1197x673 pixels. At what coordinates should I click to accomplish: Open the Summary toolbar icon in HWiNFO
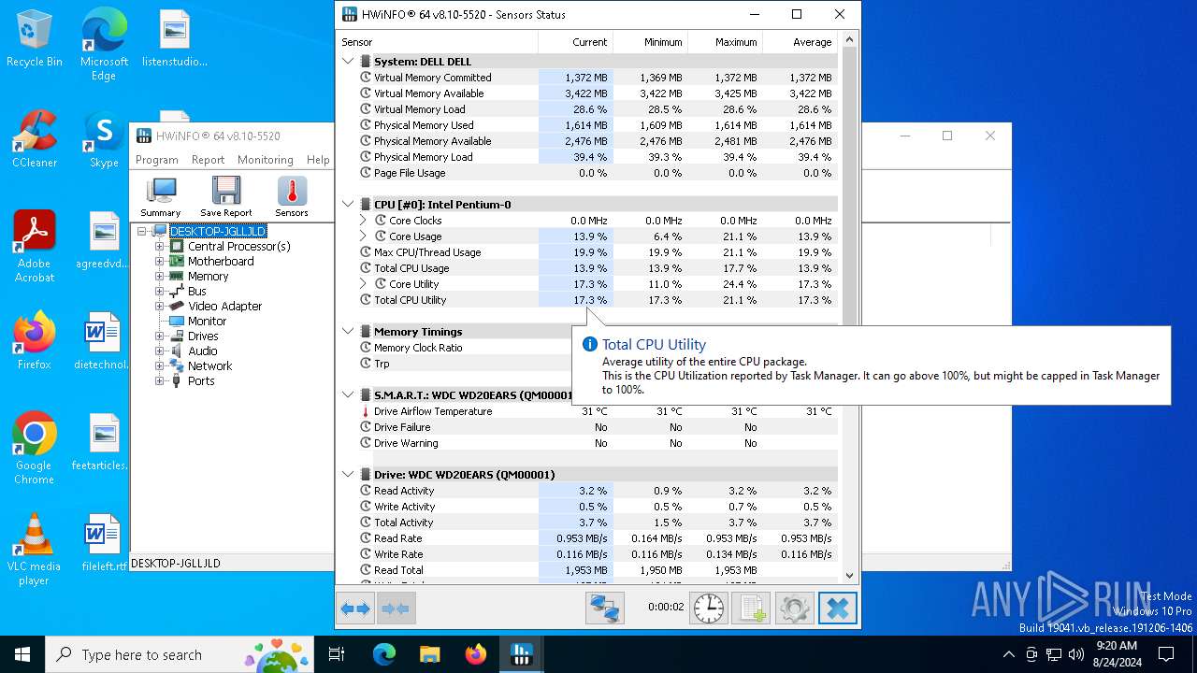[x=161, y=197]
